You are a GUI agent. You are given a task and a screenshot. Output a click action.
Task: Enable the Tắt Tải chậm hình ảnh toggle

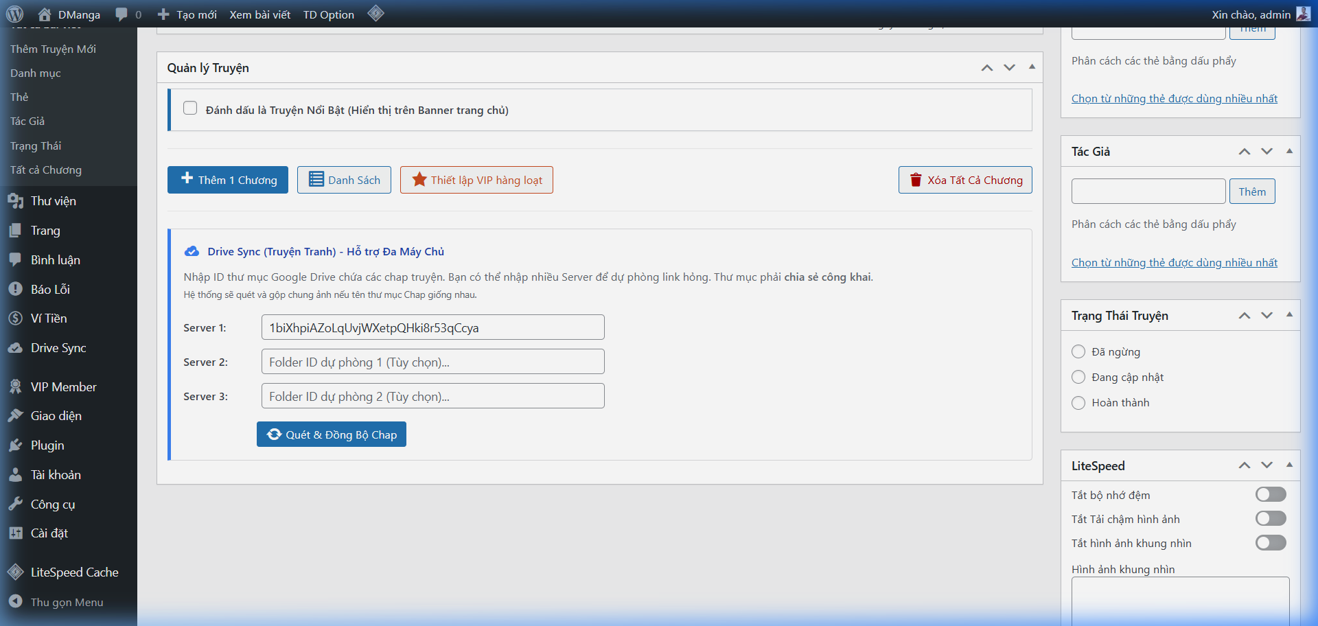(x=1270, y=519)
